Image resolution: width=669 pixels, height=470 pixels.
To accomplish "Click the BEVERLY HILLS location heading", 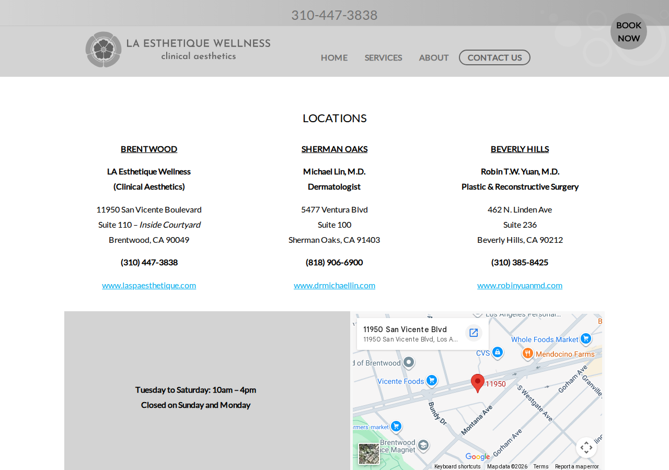I will click(x=520, y=149).
